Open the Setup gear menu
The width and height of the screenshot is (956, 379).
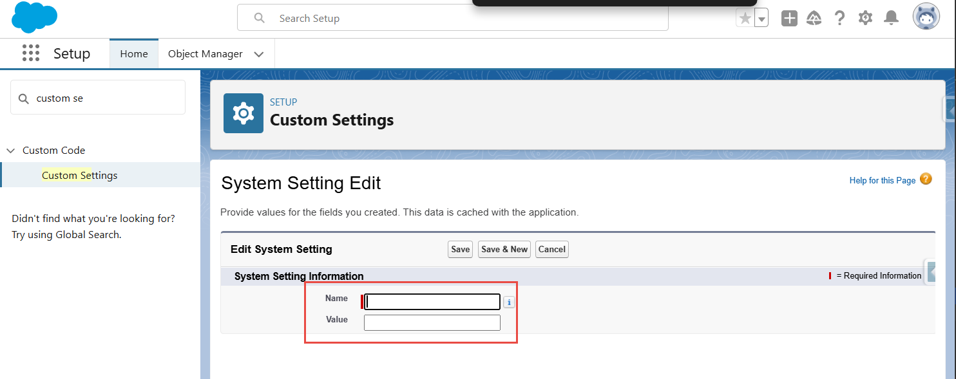click(865, 18)
